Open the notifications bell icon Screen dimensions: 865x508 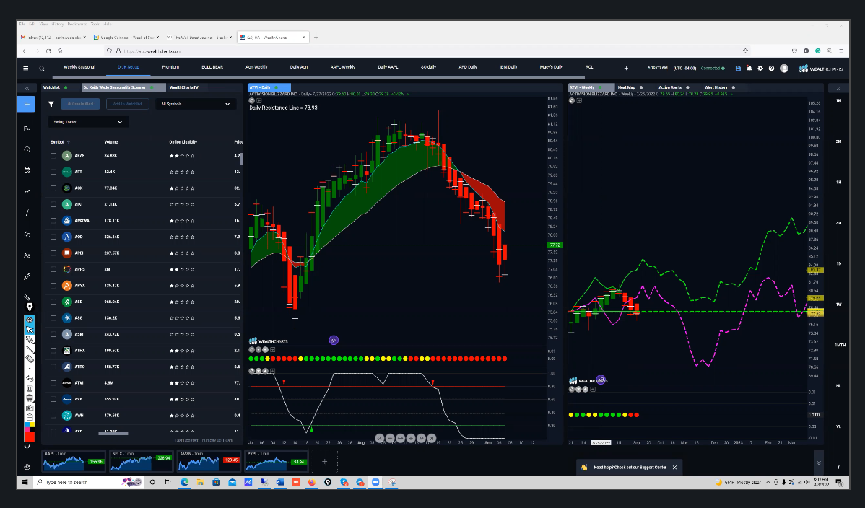749,69
